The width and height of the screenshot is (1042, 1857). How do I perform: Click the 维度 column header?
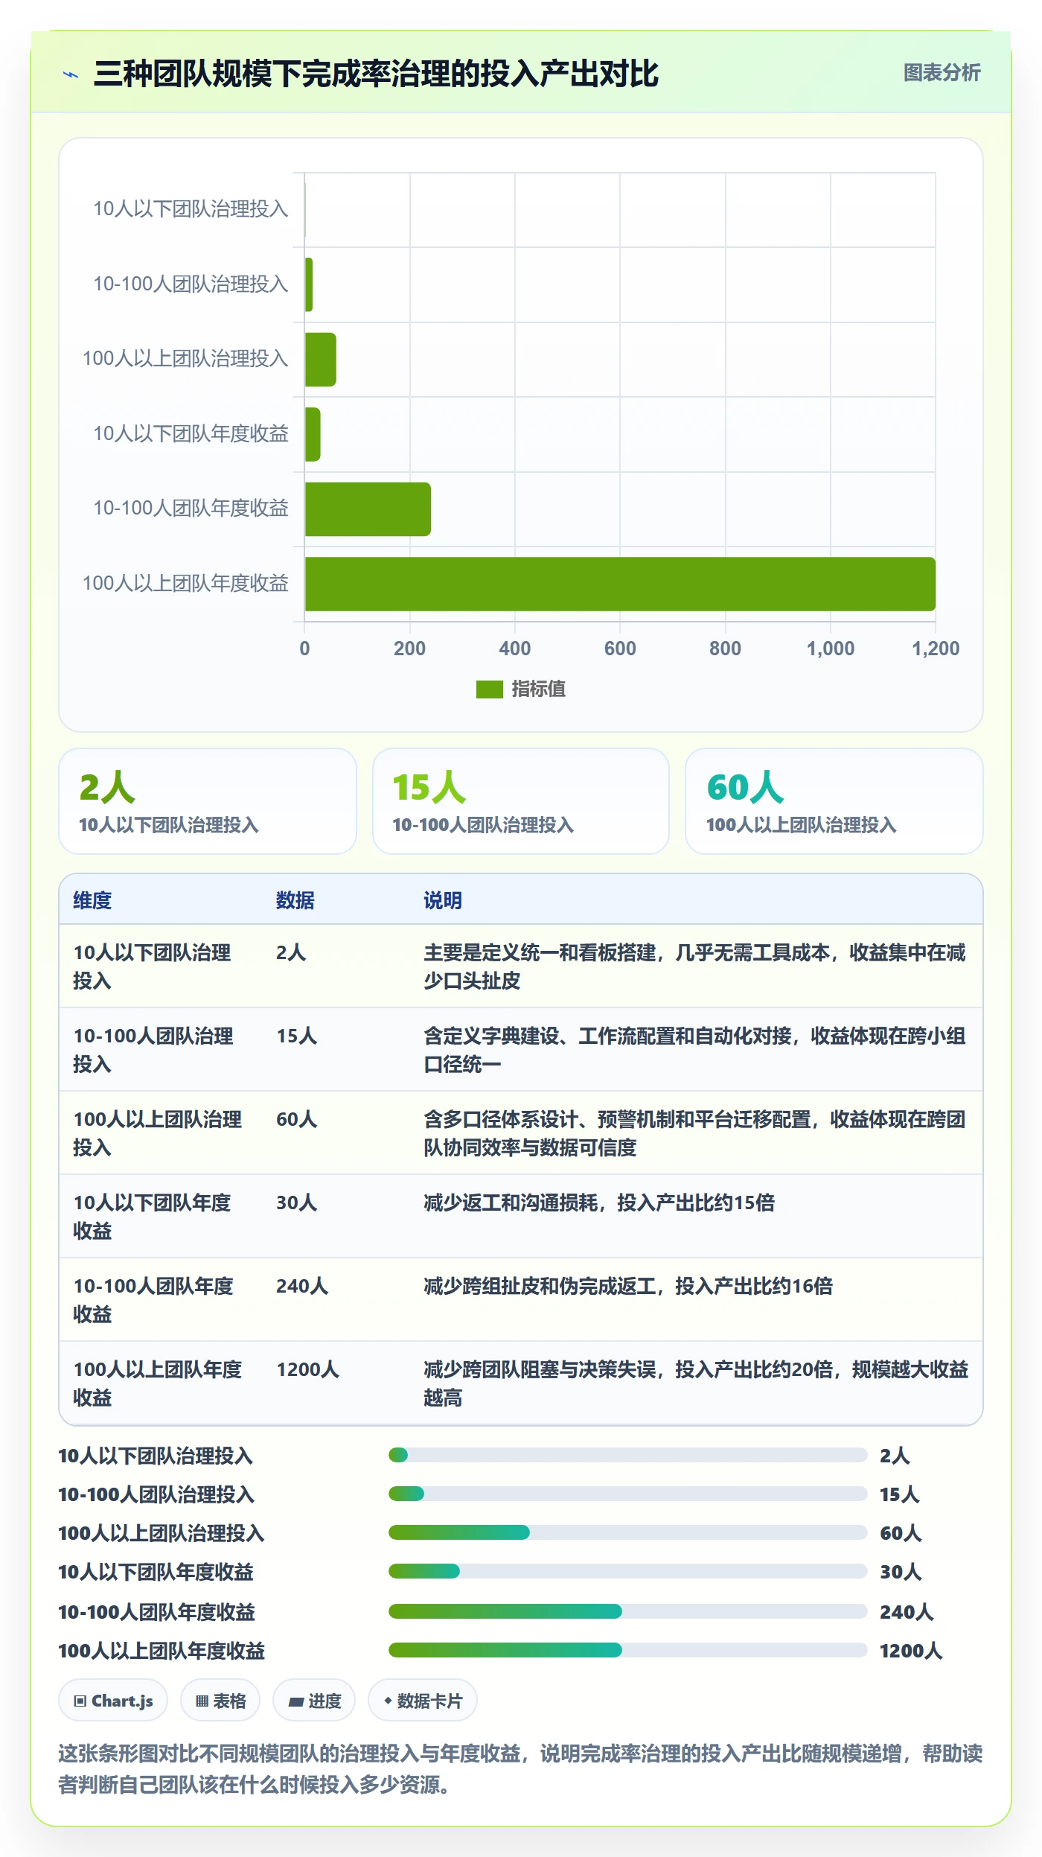92,900
